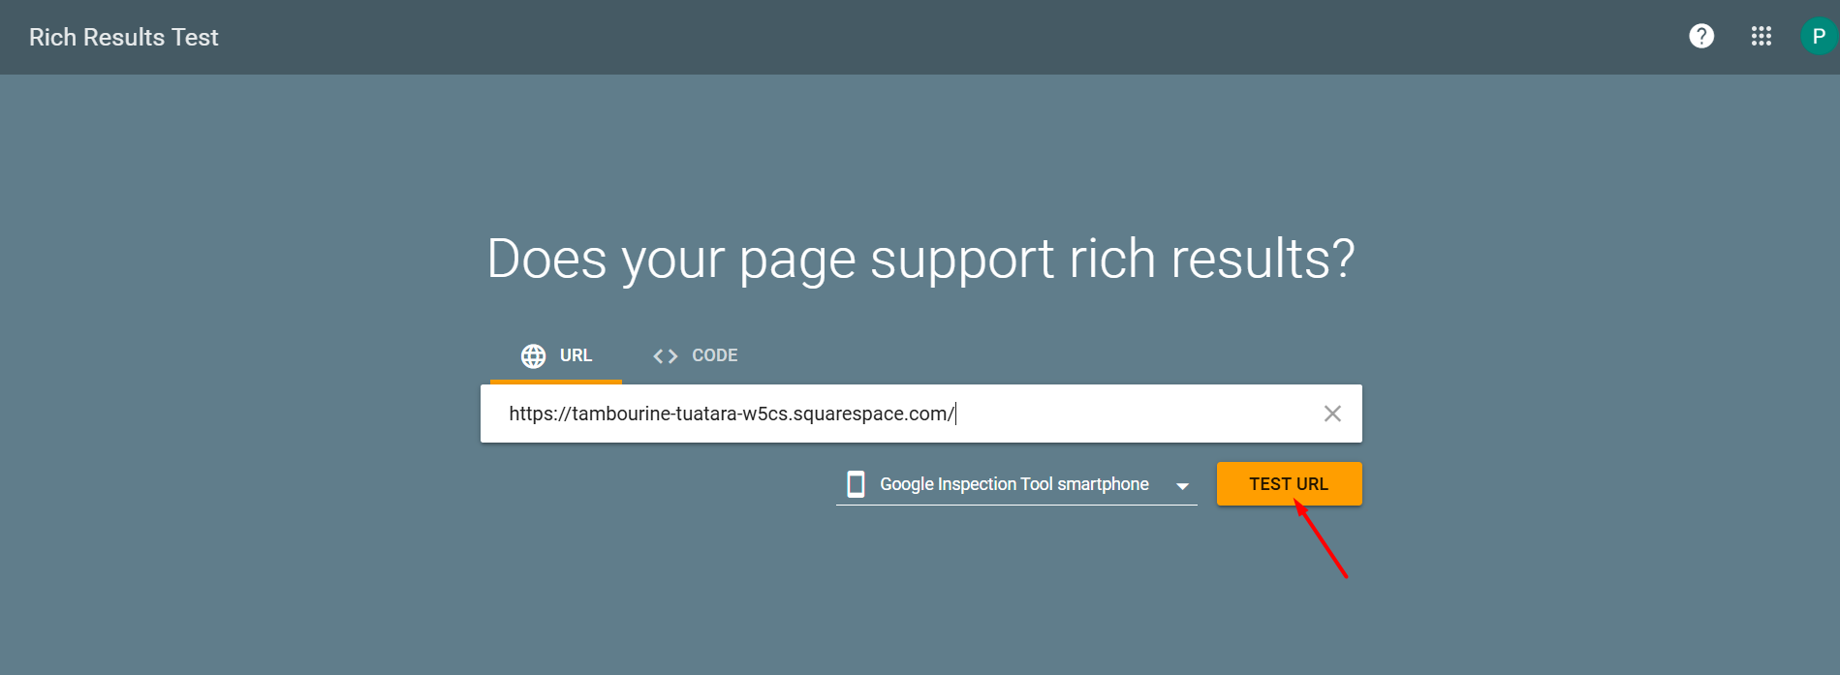Click the angle brackets icon beside CODE
The width and height of the screenshot is (1840, 675).
click(x=665, y=356)
